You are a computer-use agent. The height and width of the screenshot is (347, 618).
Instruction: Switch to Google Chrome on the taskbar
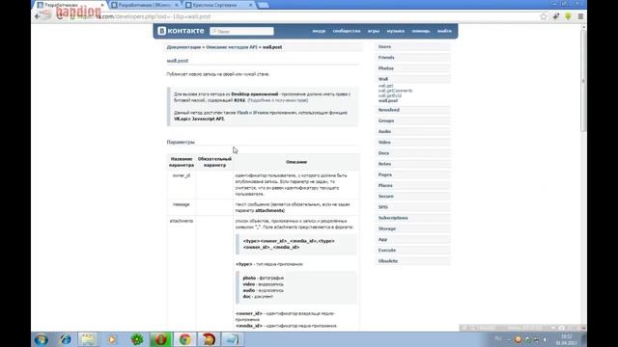(184, 339)
